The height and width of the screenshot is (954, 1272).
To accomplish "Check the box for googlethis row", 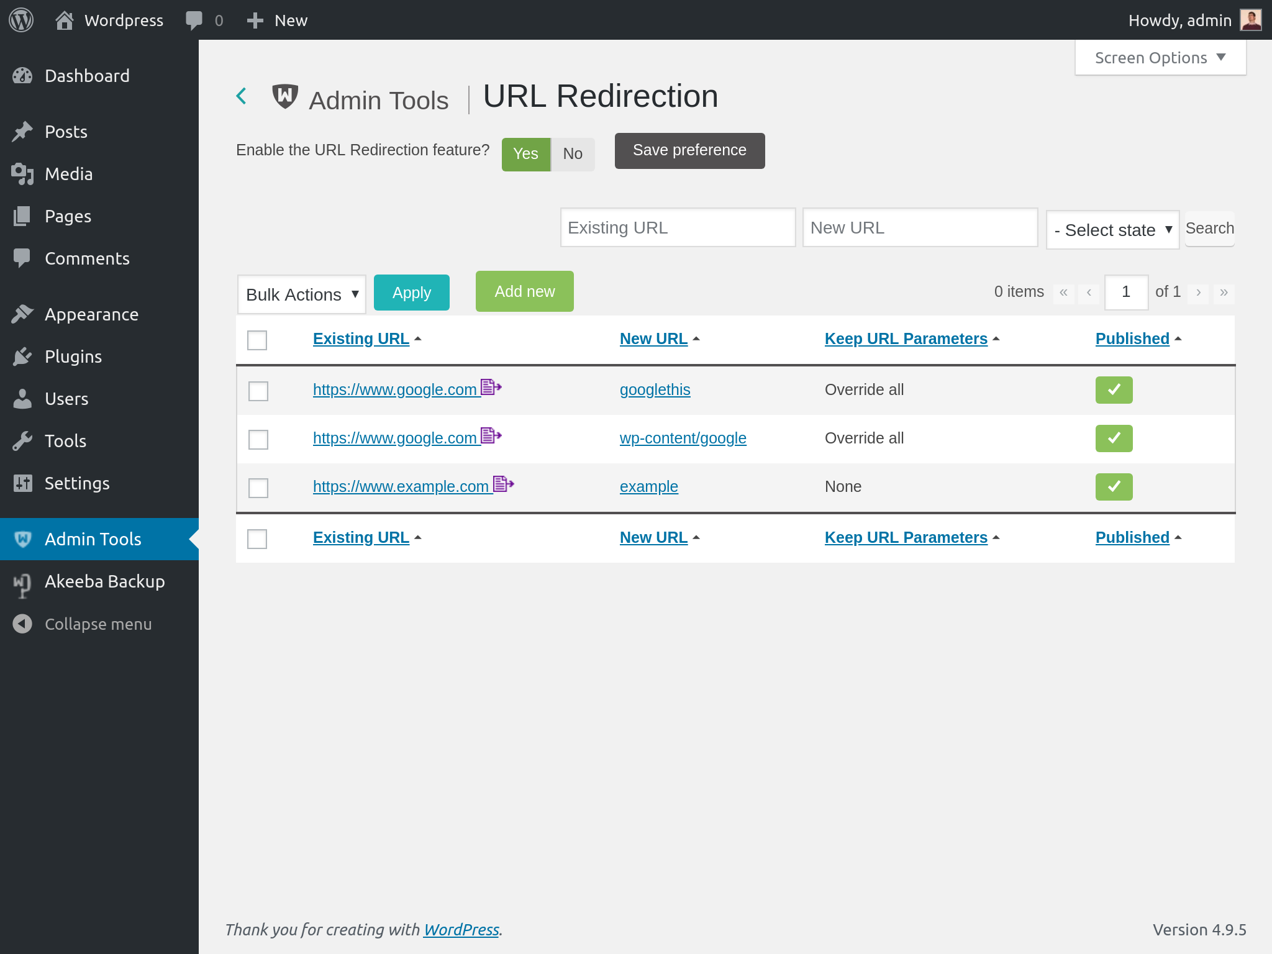I will pyautogui.click(x=258, y=391).
